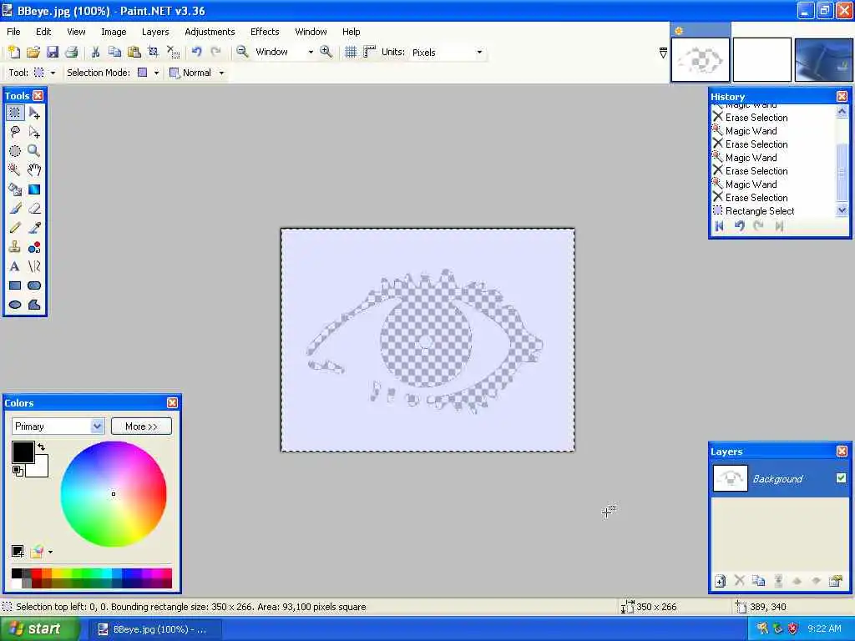Click Layer Properties button

[x=835, y=581]
